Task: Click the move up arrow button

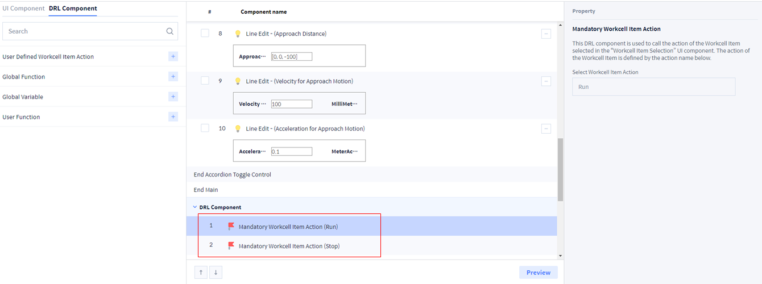Action: pyautogui.click(x=201, y=273)
